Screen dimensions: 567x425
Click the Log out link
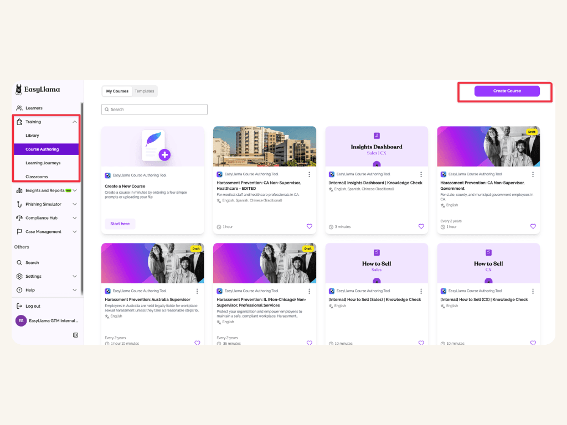33,306
